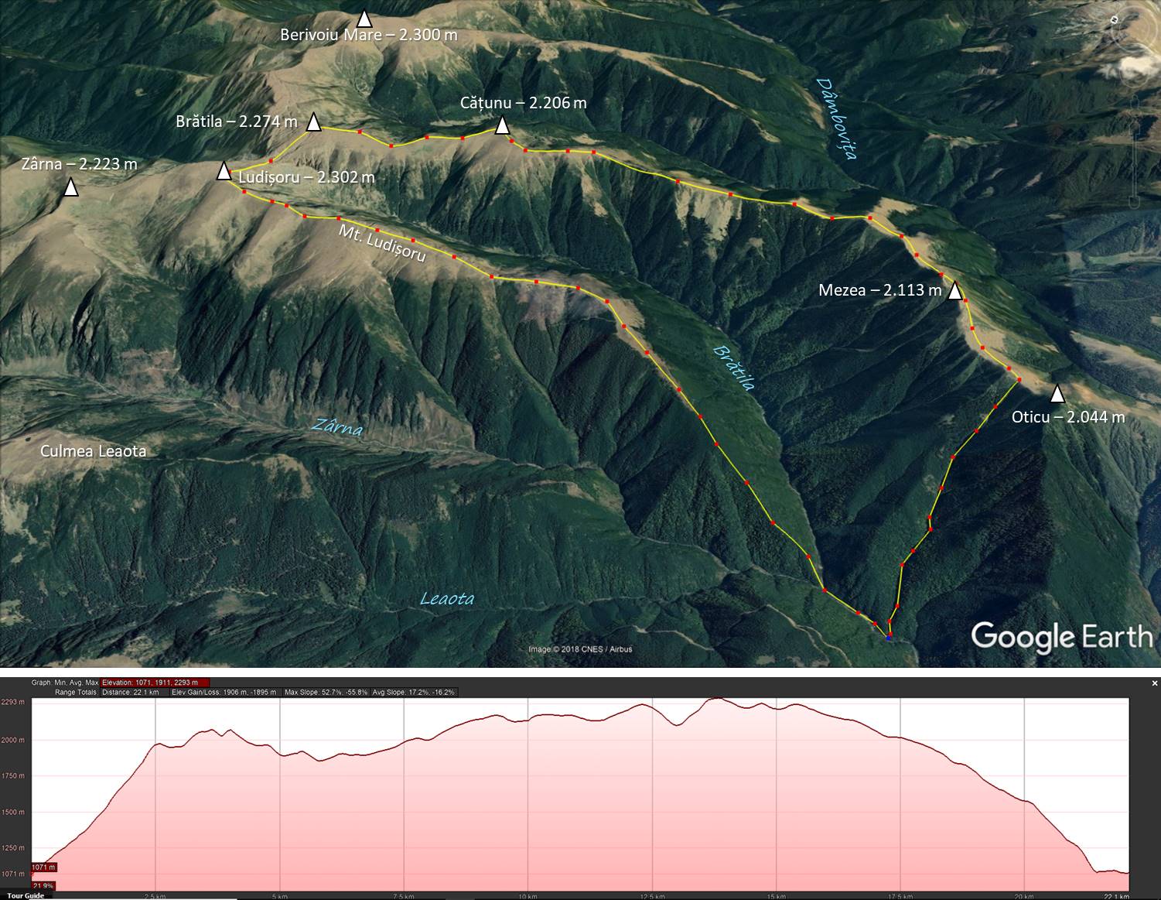The height and width of the screenshot is (900, 1161).
Task: Close the elevation profile panel
Action: tap(1155, 683)
